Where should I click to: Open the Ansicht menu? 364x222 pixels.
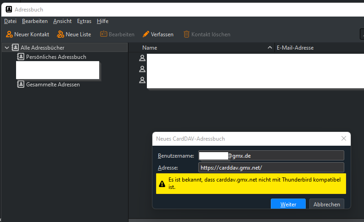click(62, 21)
